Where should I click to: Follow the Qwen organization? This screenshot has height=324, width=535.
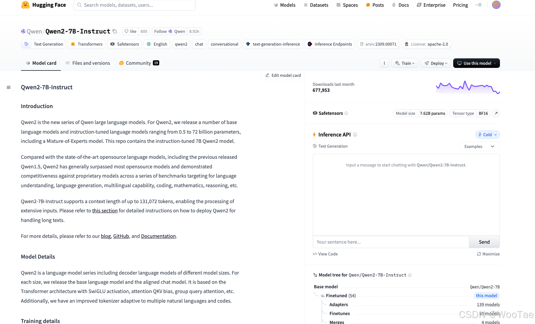tap(169, 31)
